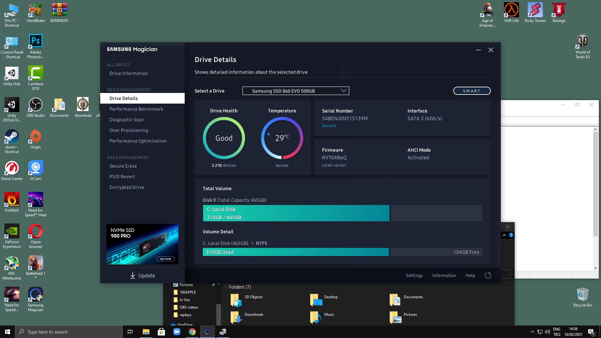
Task: Click the S.M.A.R.T. button
Action: pyautogui.click(x=472, y=91)
